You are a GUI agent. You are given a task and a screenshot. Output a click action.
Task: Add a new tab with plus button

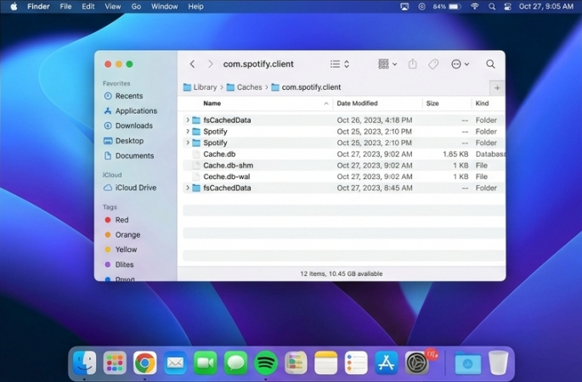(497, 88)
